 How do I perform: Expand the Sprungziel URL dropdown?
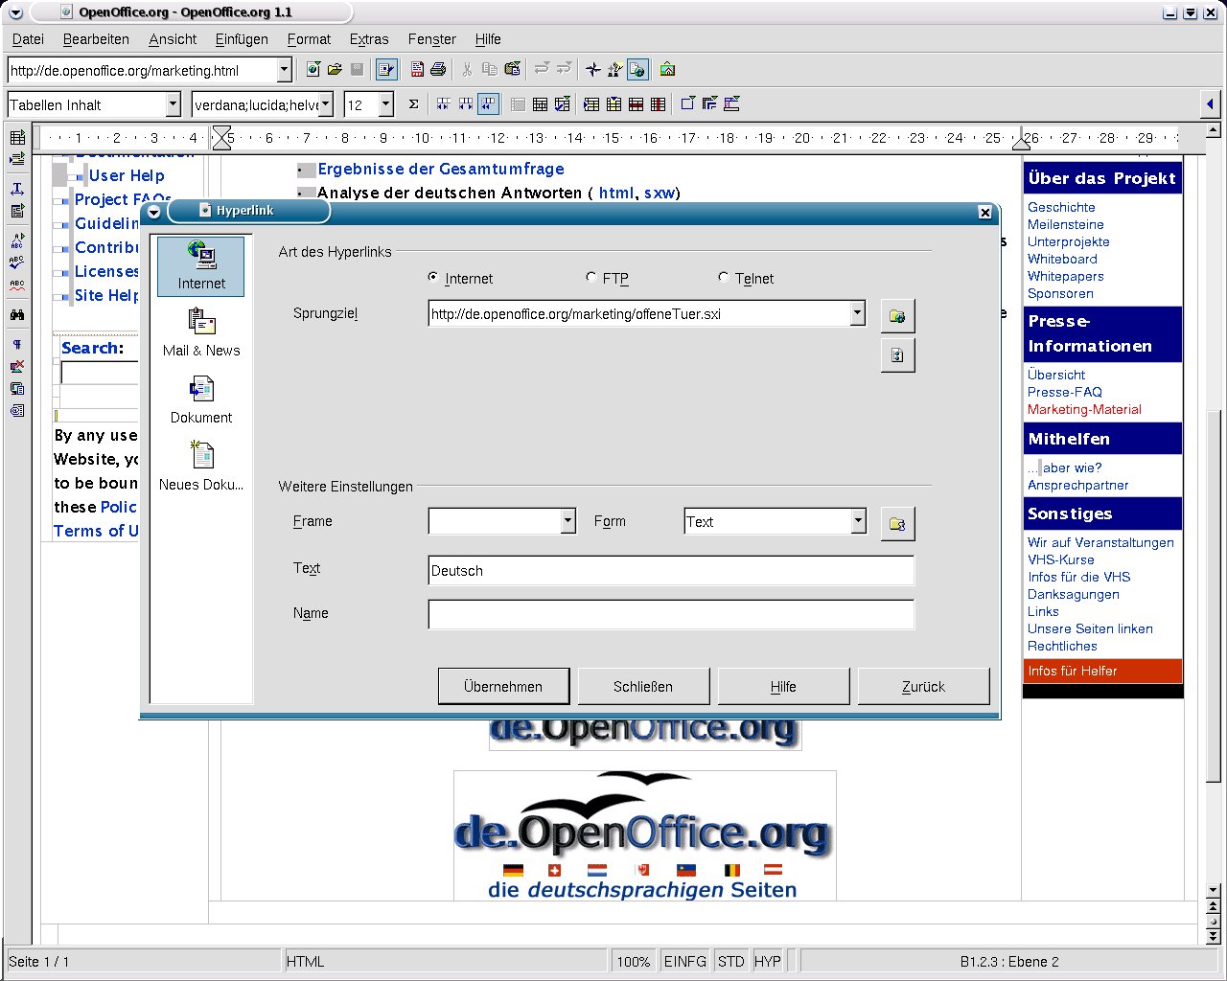pos(857,313)
